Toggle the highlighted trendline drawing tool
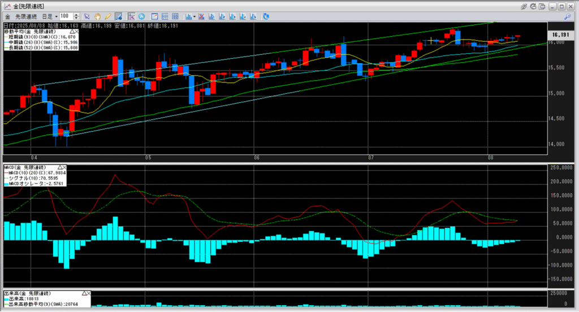Image resolution: width=579 pixels, height=312 pixels. point(119,16)
